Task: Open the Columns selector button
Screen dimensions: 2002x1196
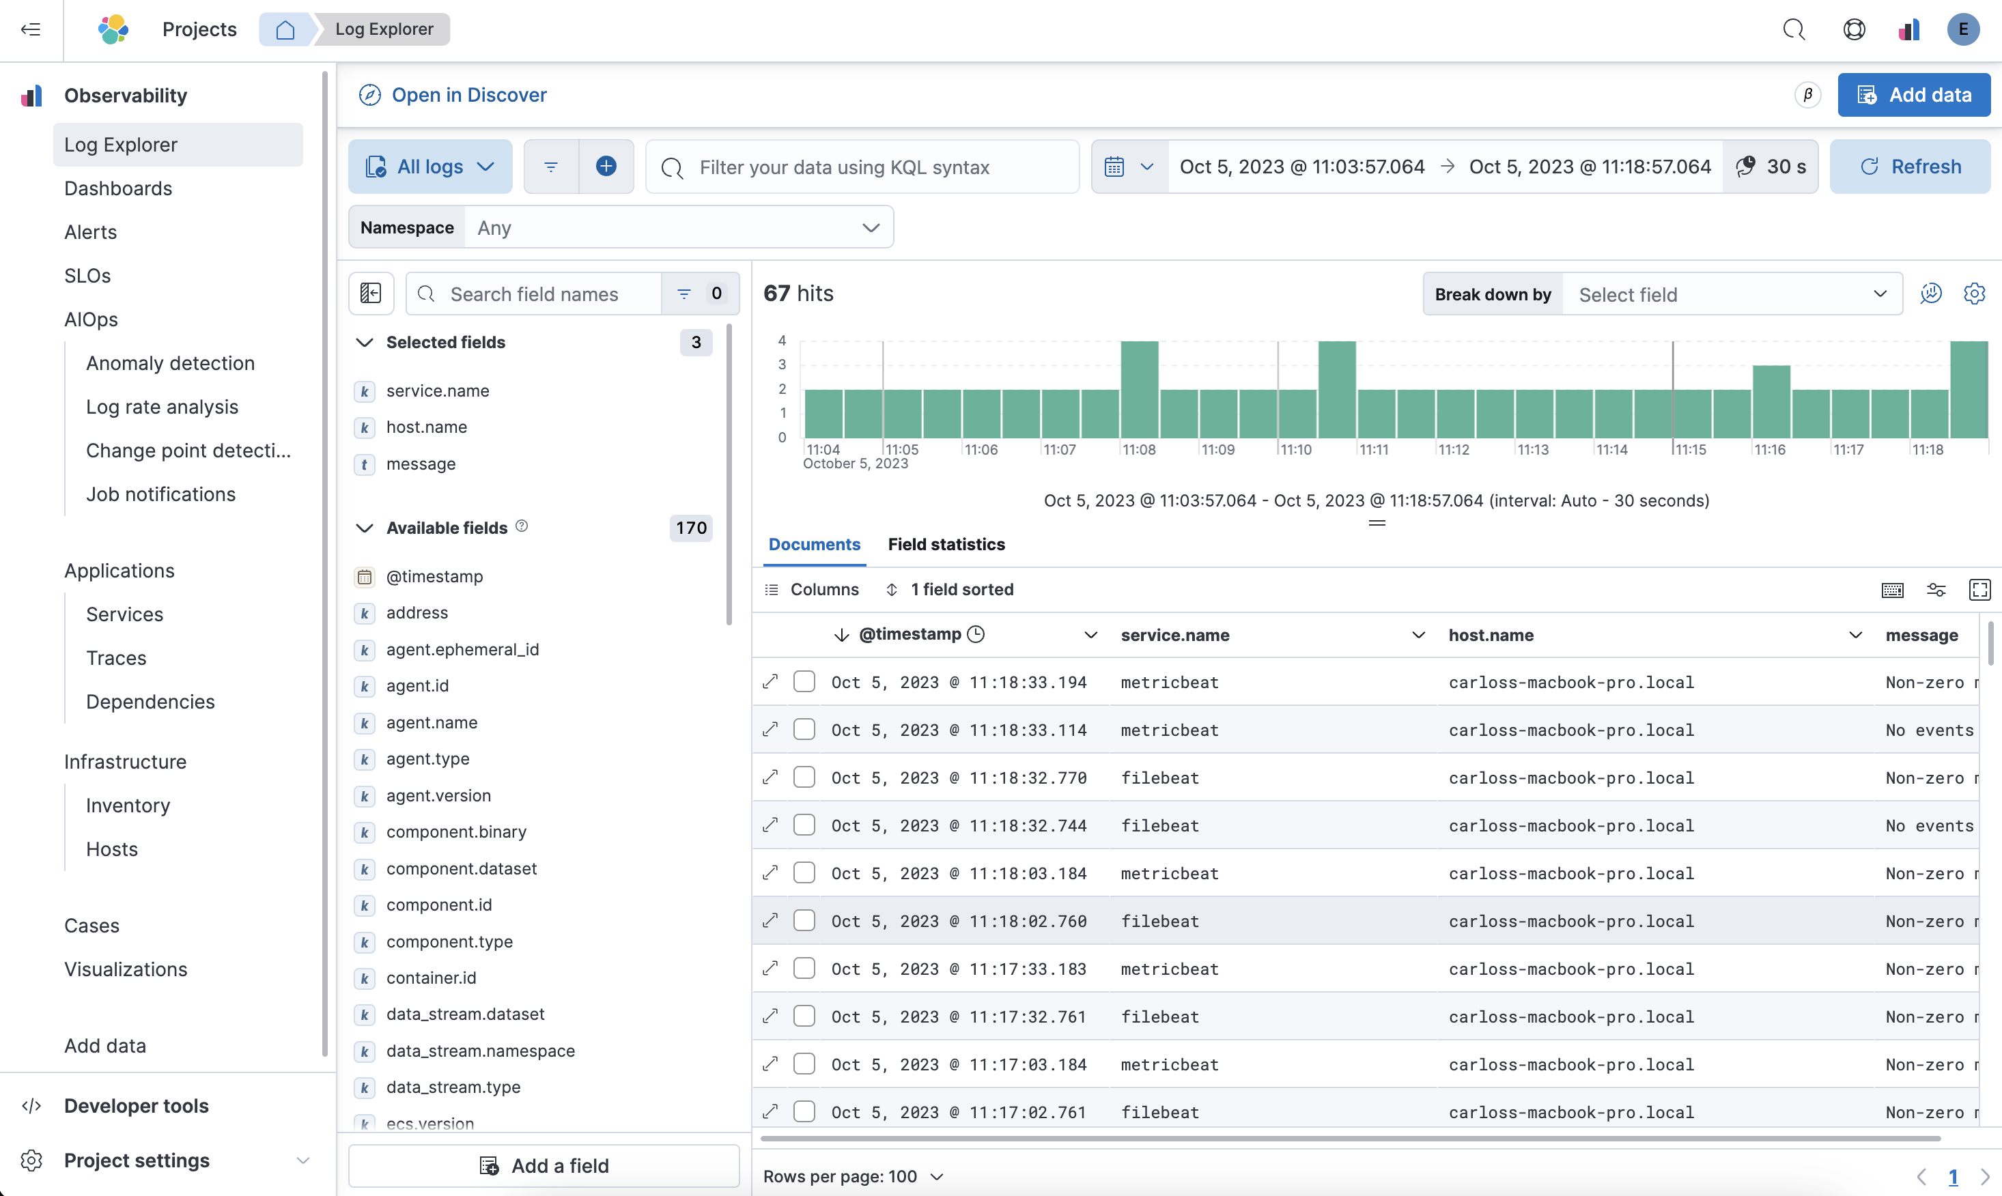Action: coord(812,590)
